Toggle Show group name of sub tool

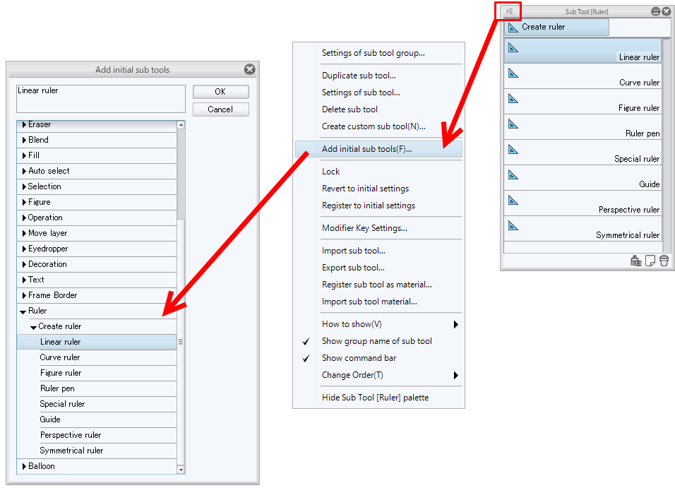click(376, 341)
